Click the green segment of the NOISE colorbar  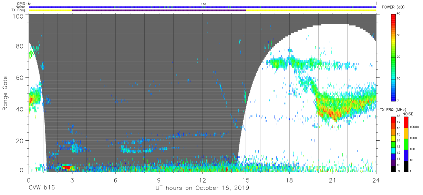406,144
